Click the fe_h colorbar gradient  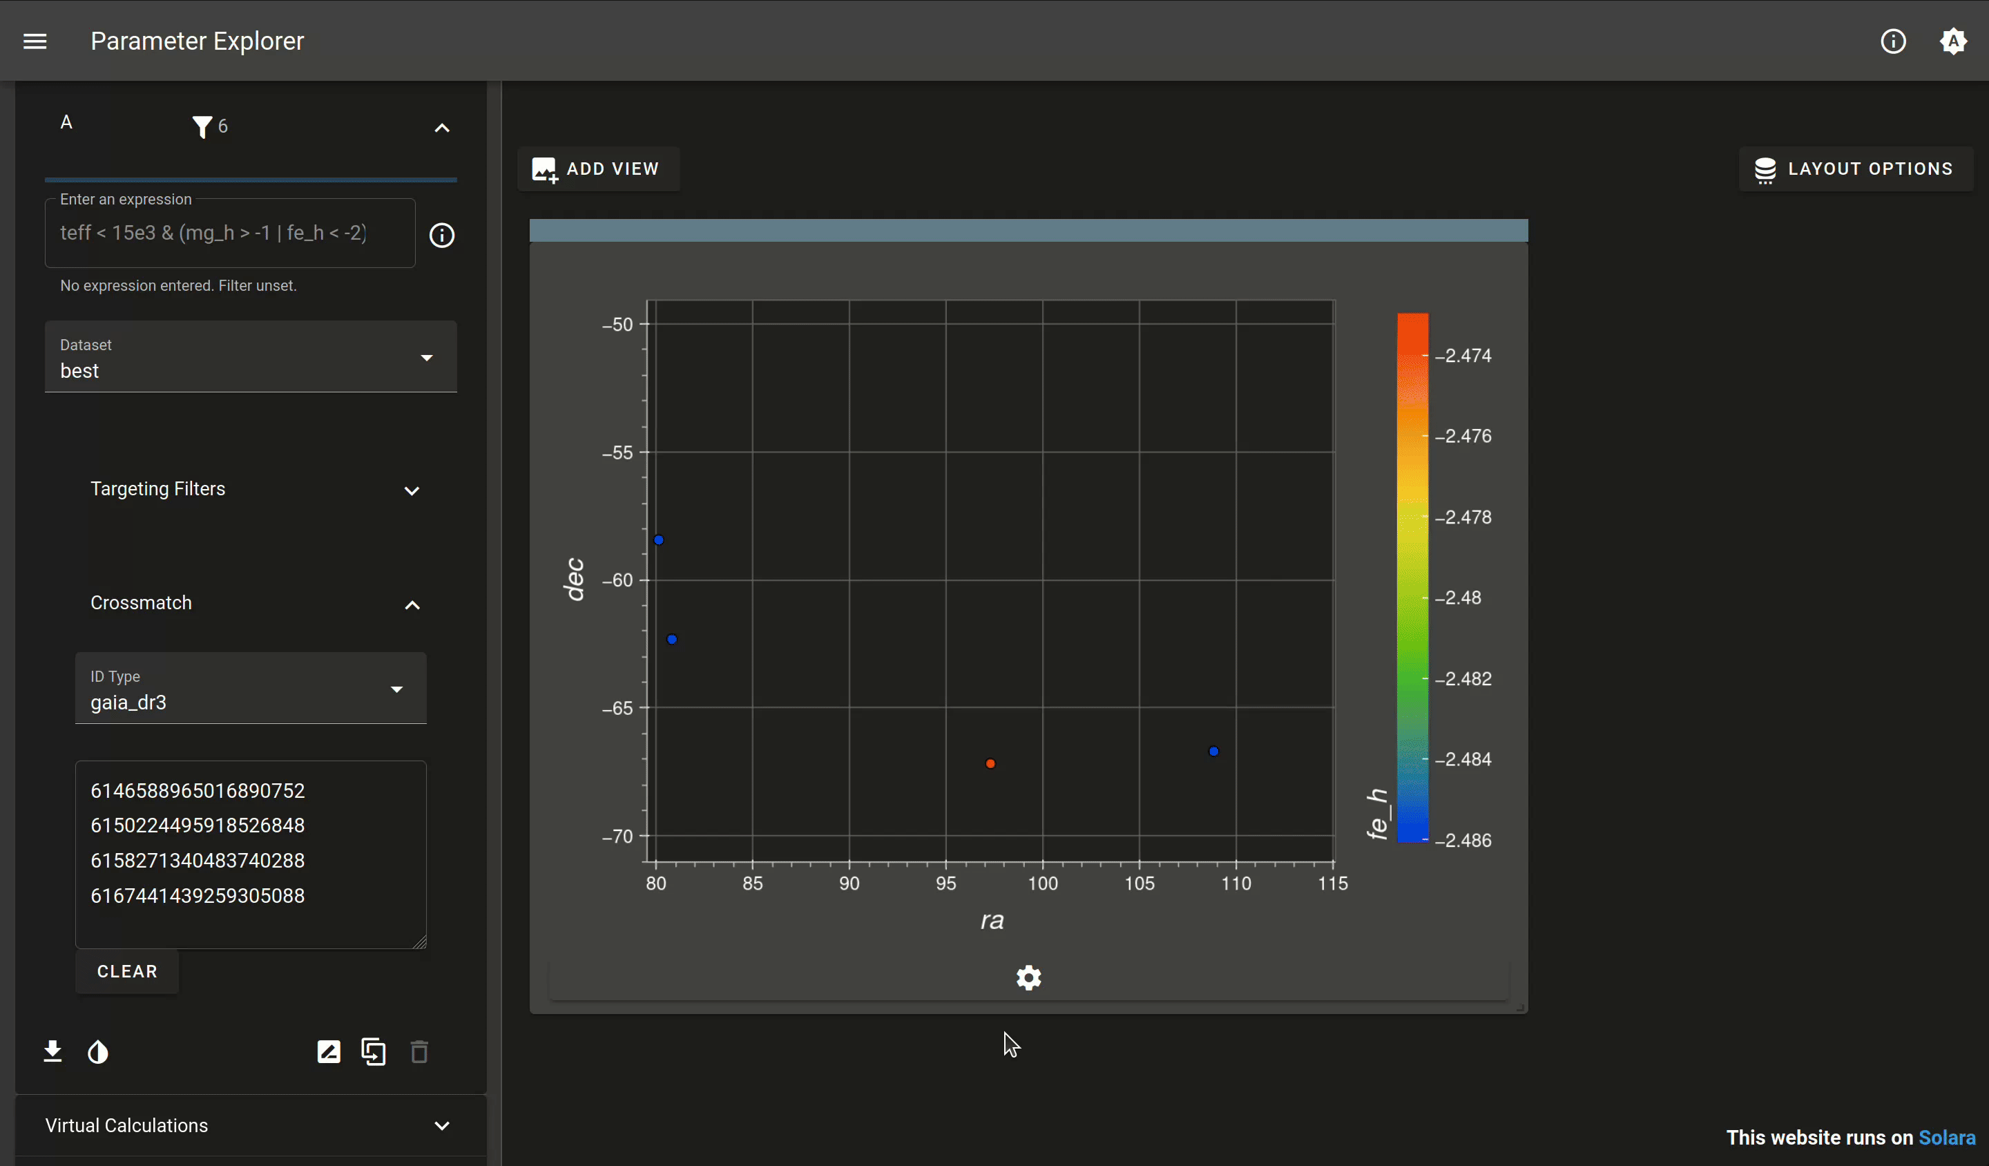[x=1413, y=578]
